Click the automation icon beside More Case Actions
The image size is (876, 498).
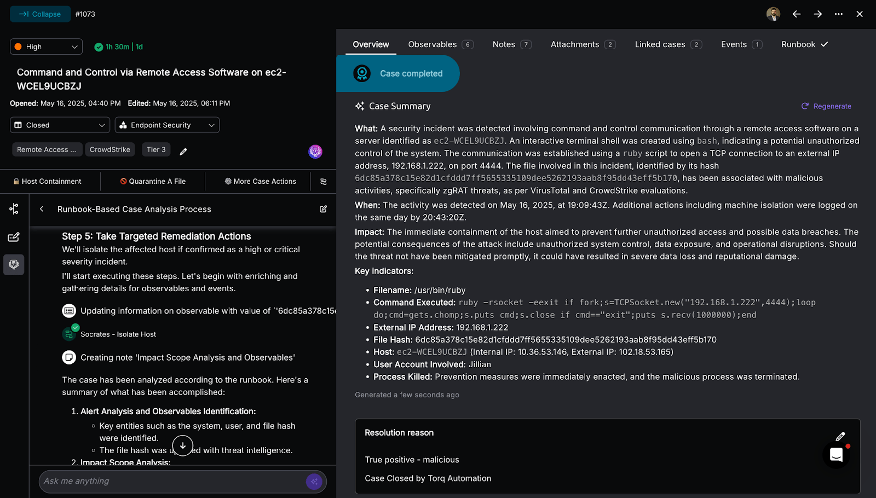point(323,181)
